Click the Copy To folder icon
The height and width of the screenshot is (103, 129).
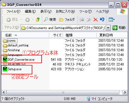point(89,20)
